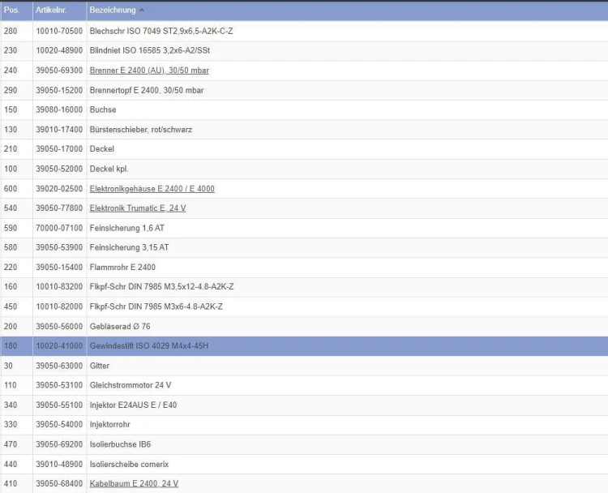Click article number 39050-69300
Image resolution: width=608 pixels, height=493 pixels.
[x=59, y=71]
